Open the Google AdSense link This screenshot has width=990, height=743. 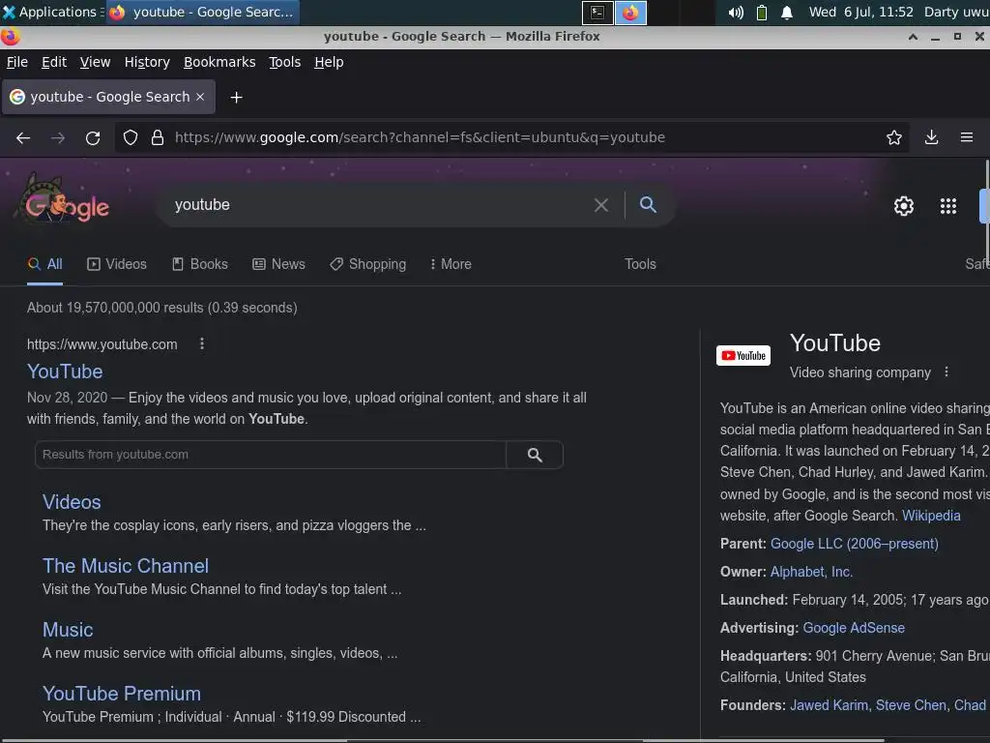point(854,628)
